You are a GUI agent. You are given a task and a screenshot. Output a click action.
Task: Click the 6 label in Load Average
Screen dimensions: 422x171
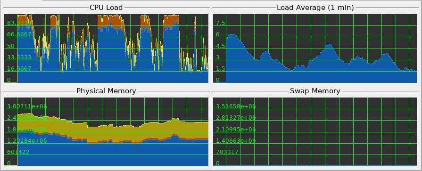click(218, 34)
